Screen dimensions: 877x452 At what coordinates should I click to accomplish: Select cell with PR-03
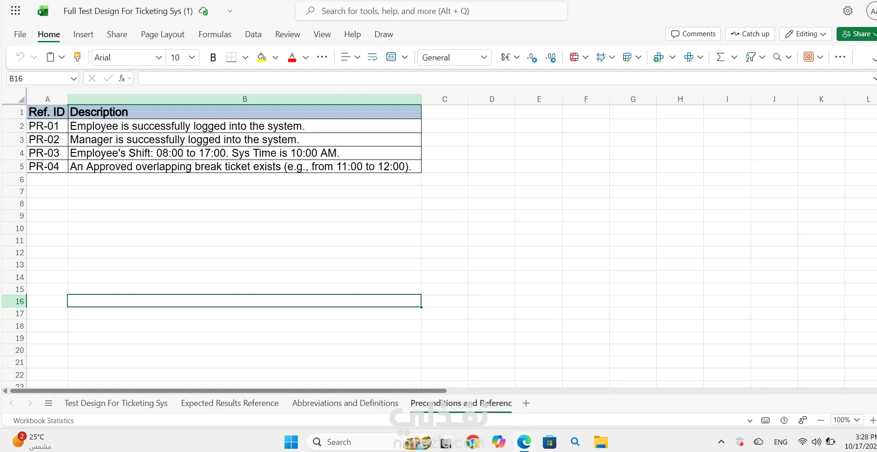[47, 153]
